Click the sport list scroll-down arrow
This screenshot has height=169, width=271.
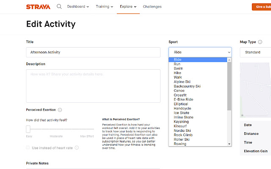pyautogui.click(x=229, y=144)
